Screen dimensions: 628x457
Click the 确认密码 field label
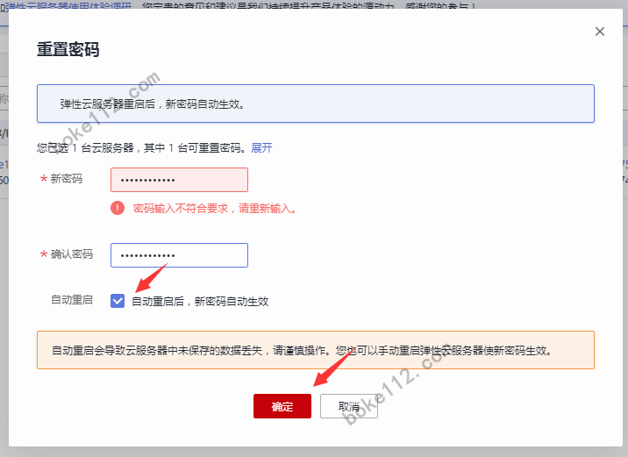72,253
